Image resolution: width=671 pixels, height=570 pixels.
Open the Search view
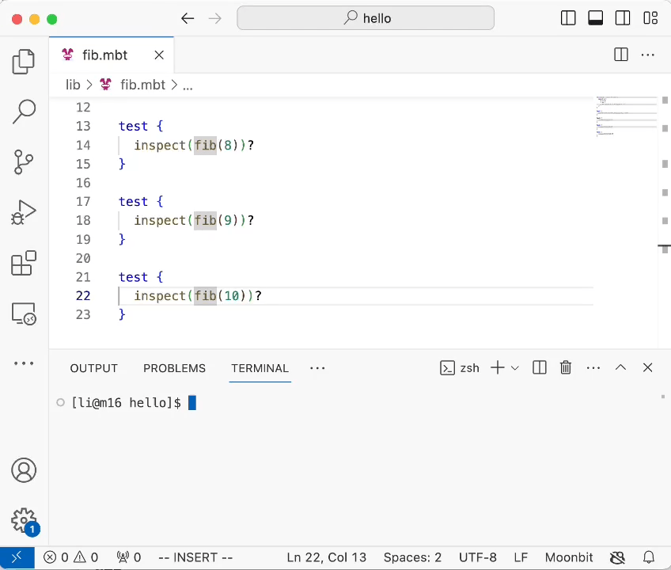(x=24, y=112)
